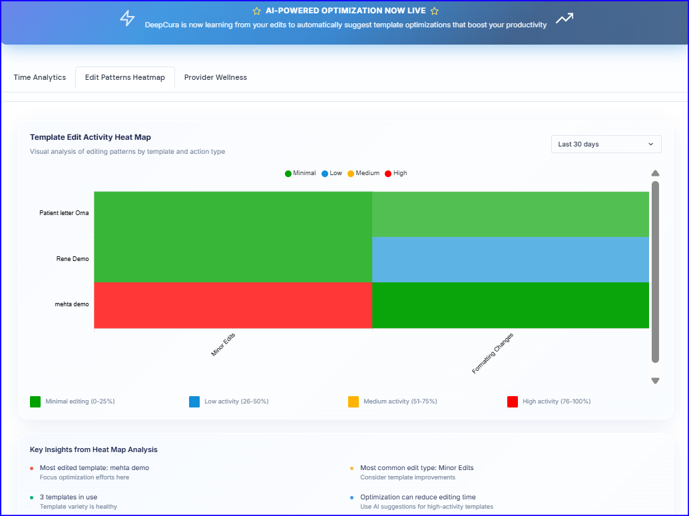Click the Low activity (26-50%) label

236,401
